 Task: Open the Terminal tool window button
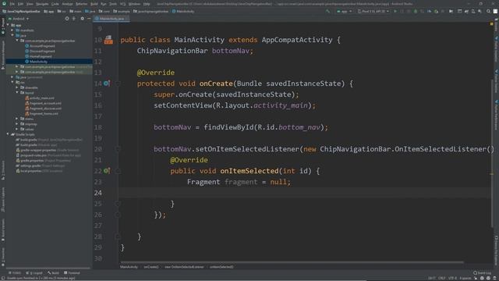click(x=72, y=273)
